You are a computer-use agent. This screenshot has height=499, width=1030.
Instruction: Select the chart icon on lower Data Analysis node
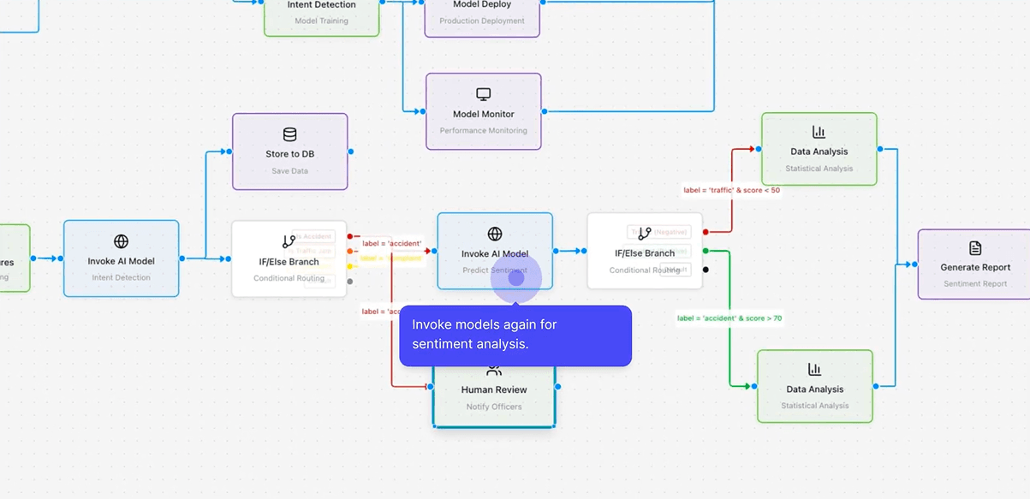click(x=813, y=368)
